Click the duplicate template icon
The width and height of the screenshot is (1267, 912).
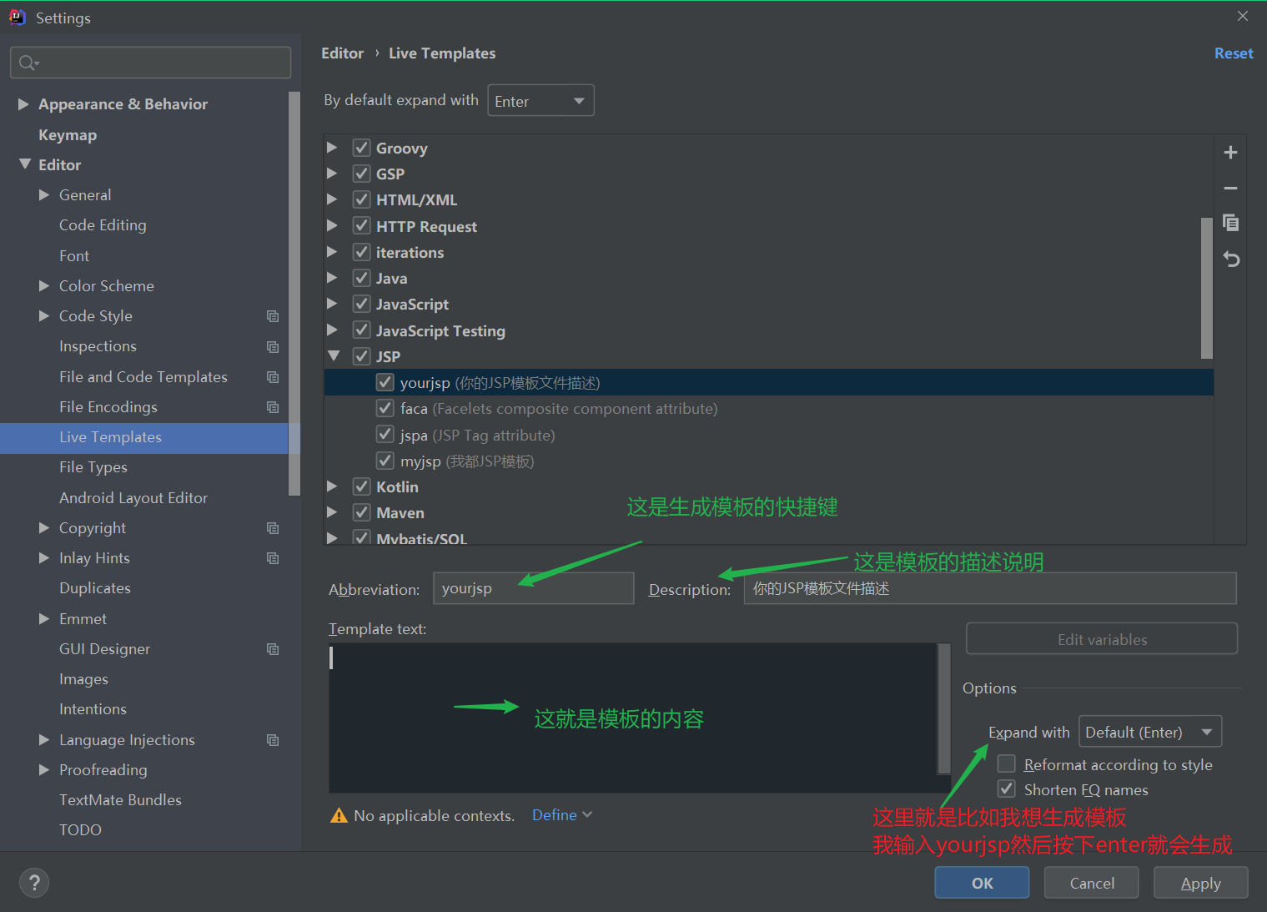point(1230,223)
